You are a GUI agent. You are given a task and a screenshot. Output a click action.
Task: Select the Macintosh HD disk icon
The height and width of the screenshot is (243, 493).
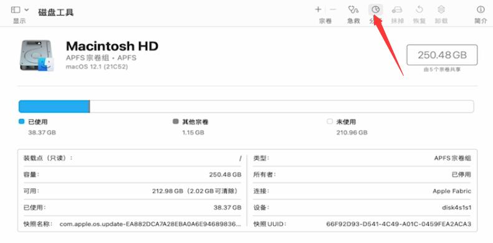click(37, 55)
